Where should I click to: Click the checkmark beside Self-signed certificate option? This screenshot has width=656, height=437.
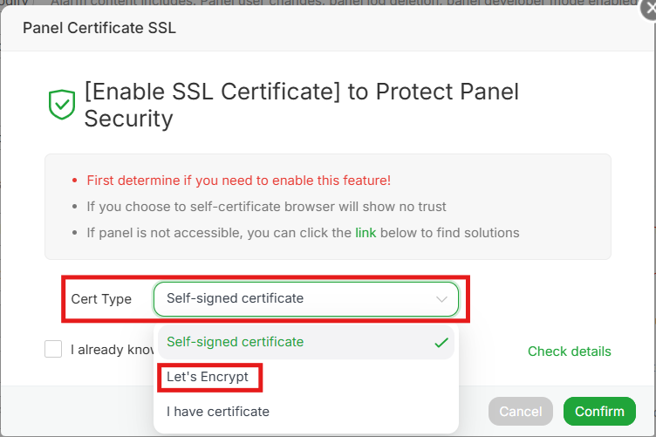click(441, 342)
